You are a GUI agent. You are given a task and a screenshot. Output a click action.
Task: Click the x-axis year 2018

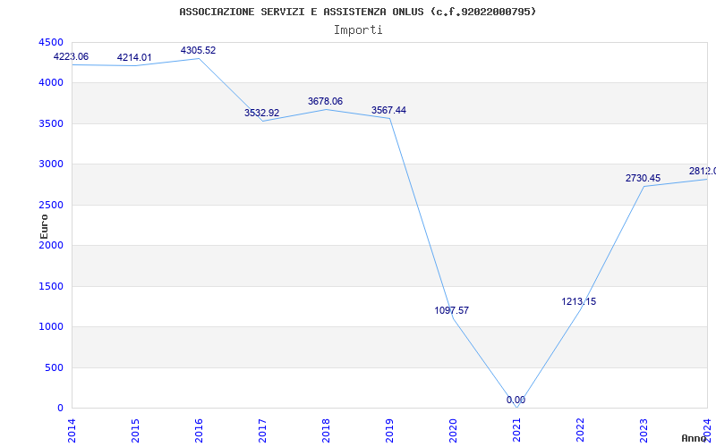click(326, 431)
